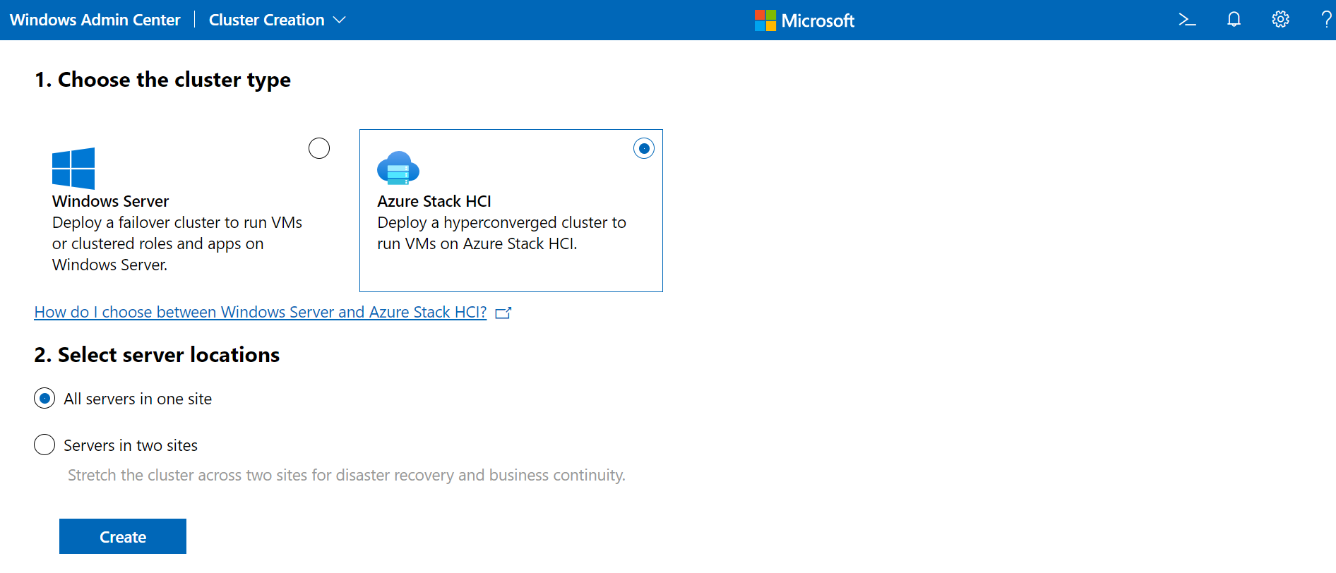Select the Windows Server radio button
Screen dimensions: 1336x573
(x=319, y=148)
